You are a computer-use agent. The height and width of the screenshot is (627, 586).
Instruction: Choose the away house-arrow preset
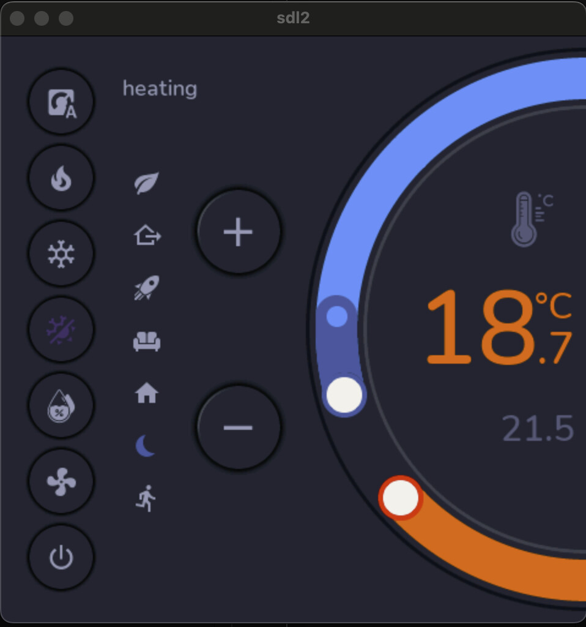point(147,235)
